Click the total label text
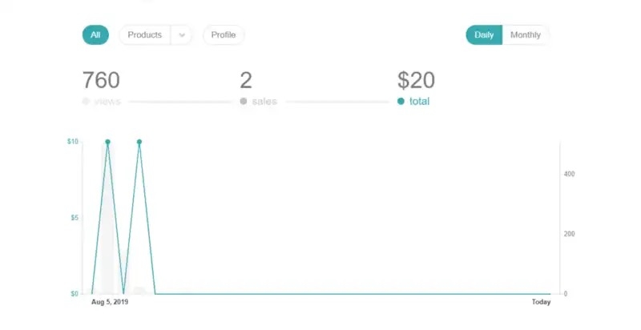The image size is (641, 330). point(419,101)
